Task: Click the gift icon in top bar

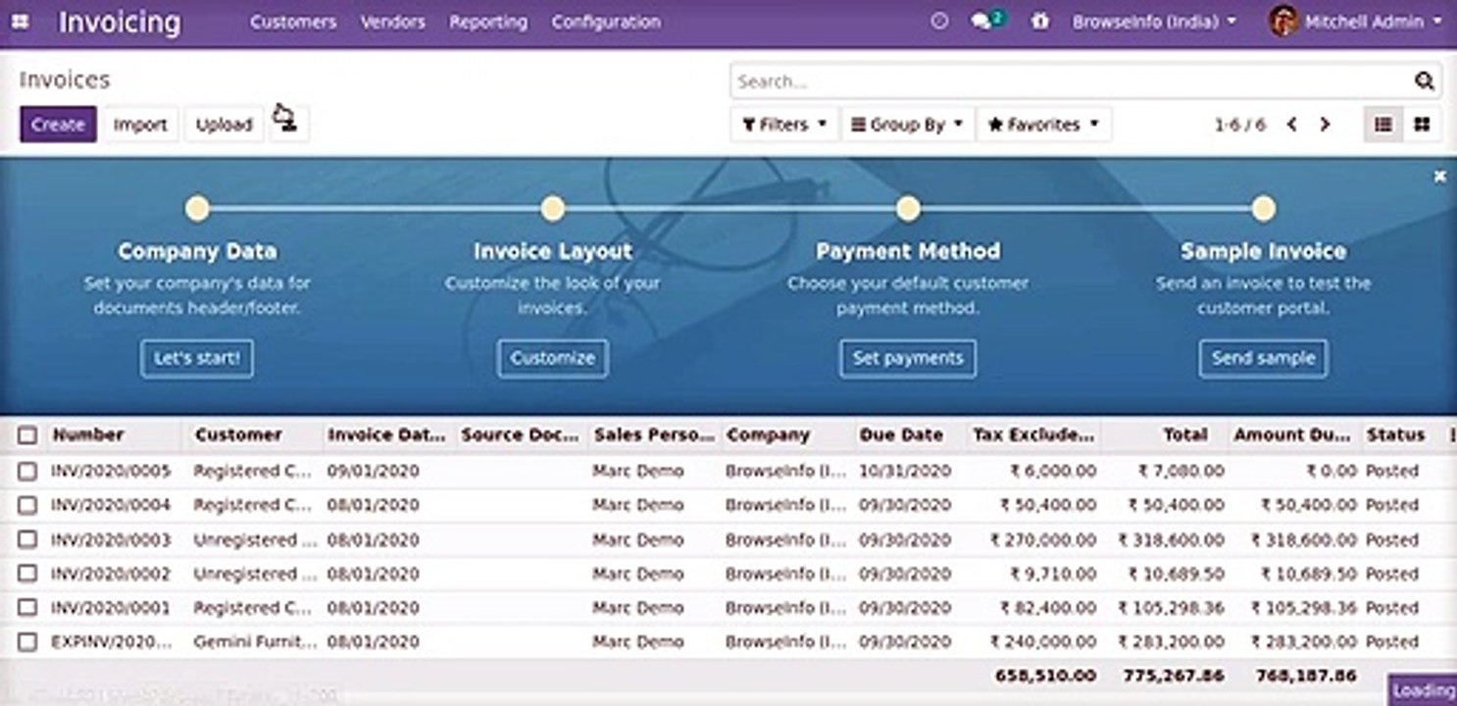Action: pos(1039,21)
